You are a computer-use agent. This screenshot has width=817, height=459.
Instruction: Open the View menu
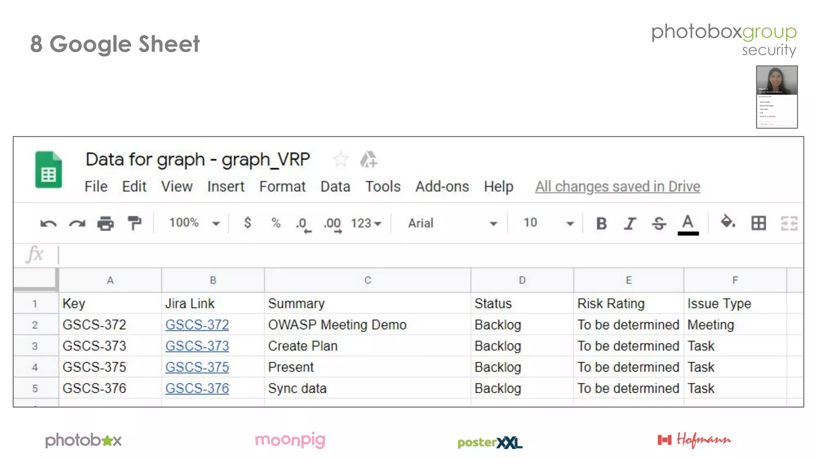click(177, 186)
